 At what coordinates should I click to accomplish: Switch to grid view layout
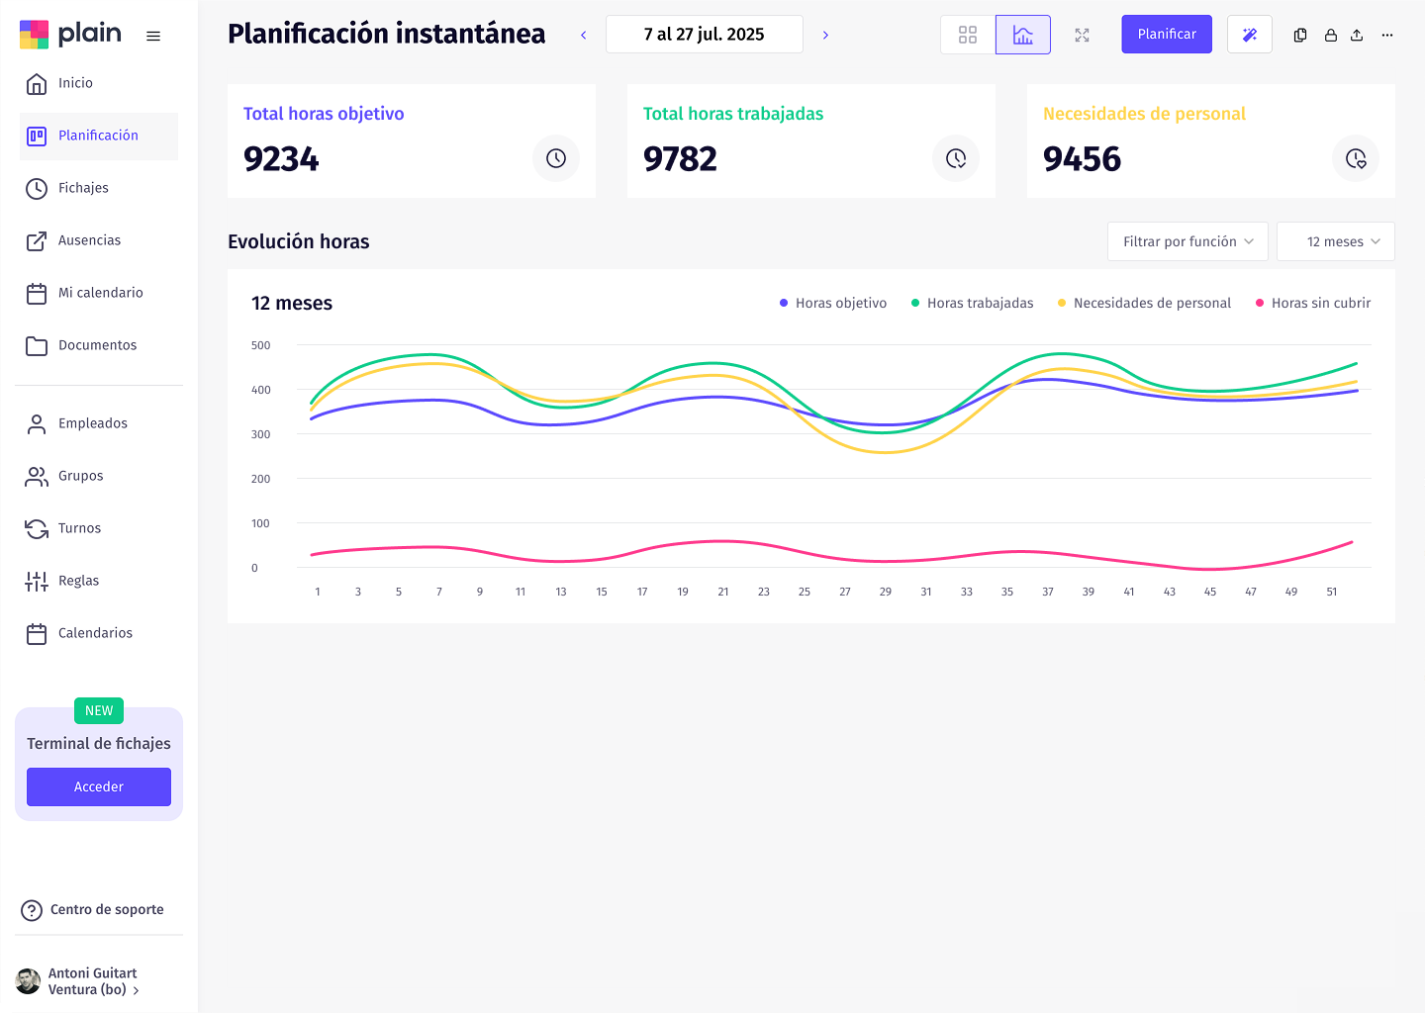pyautogui.click(x=968, y=35)
